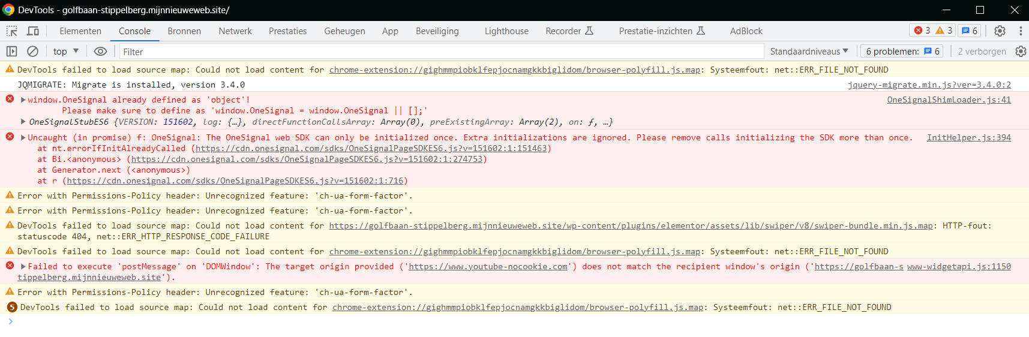Open the Lighthouse tab
The image size is (1029, 337).
click(x=506, y=31)
